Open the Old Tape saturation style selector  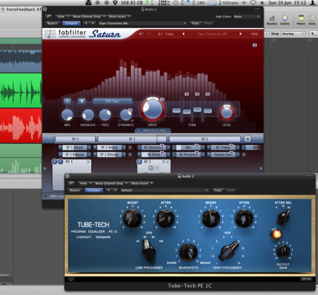point(113,101)
